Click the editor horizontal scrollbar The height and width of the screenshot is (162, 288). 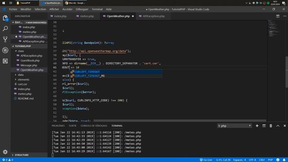click(180, 121)
